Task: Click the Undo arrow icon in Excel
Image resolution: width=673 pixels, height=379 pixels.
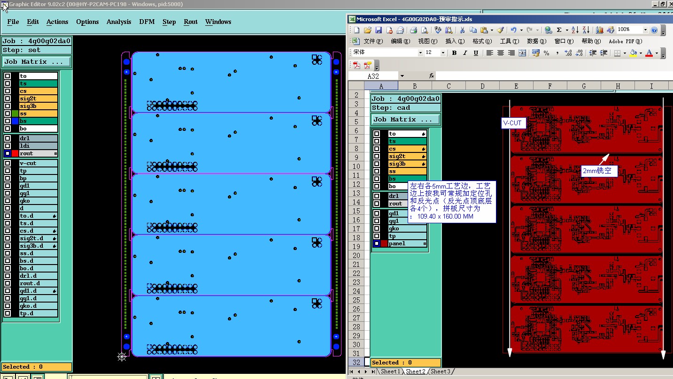Action: point(514,30)
